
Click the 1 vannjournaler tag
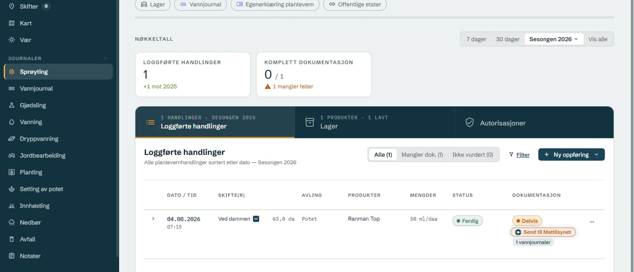pos(533,242)
